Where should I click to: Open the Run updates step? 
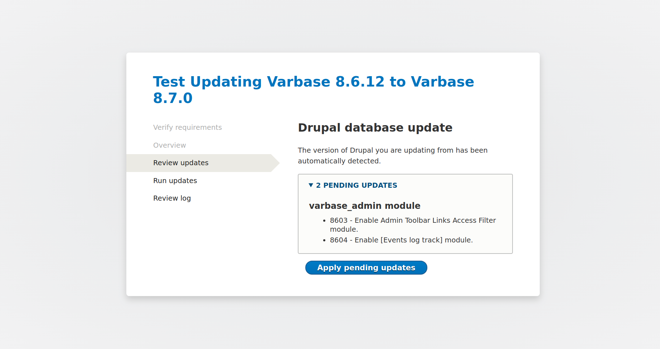[175, 181]
